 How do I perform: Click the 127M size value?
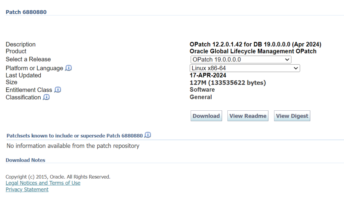(x=228, y=83)
